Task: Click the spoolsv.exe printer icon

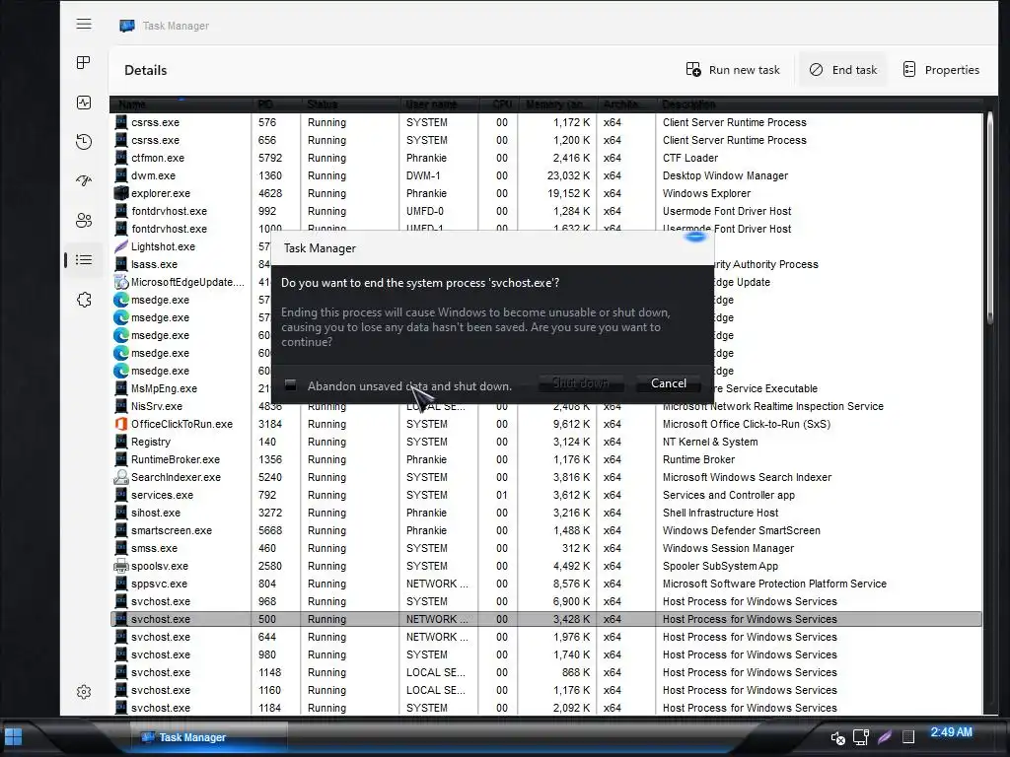Action: pyautogui.click(x=121, y=566)
